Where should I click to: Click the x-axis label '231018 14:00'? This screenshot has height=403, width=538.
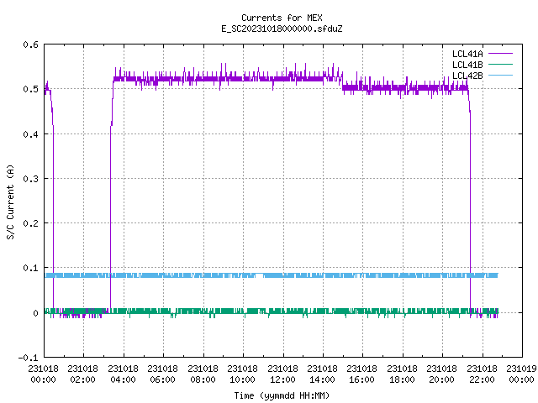322,374
